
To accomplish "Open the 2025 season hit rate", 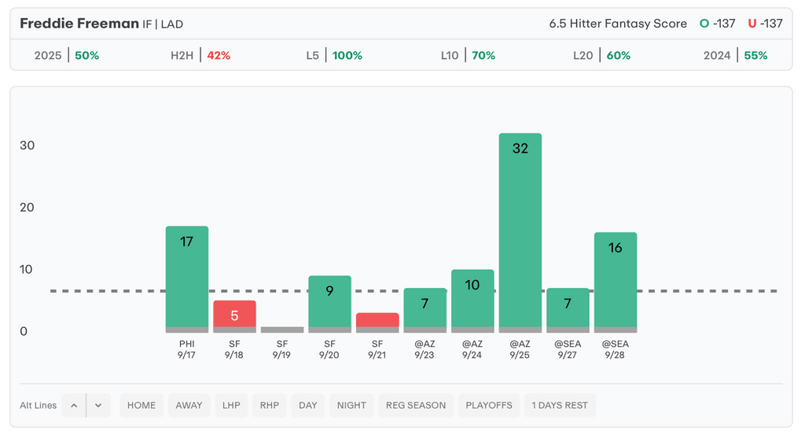I will point(67,55).
